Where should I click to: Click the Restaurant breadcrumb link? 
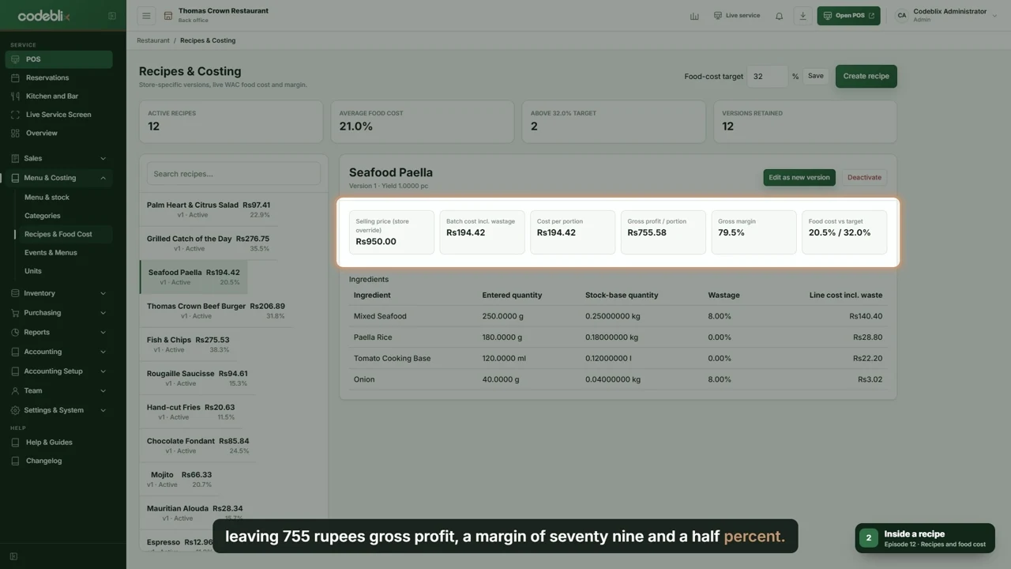[153, 40]
